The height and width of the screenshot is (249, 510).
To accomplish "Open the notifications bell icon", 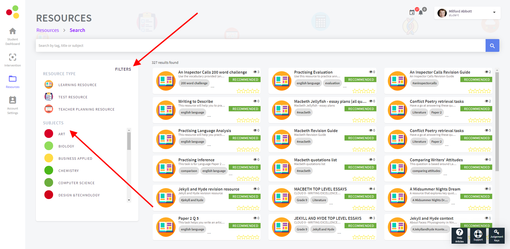I will tap(421, 12).
